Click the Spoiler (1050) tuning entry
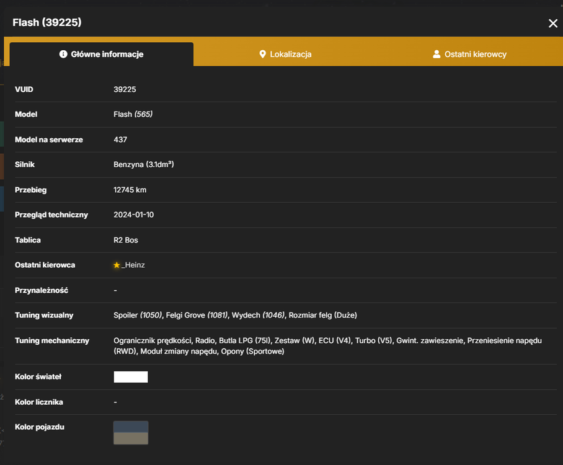 [138, 315]
